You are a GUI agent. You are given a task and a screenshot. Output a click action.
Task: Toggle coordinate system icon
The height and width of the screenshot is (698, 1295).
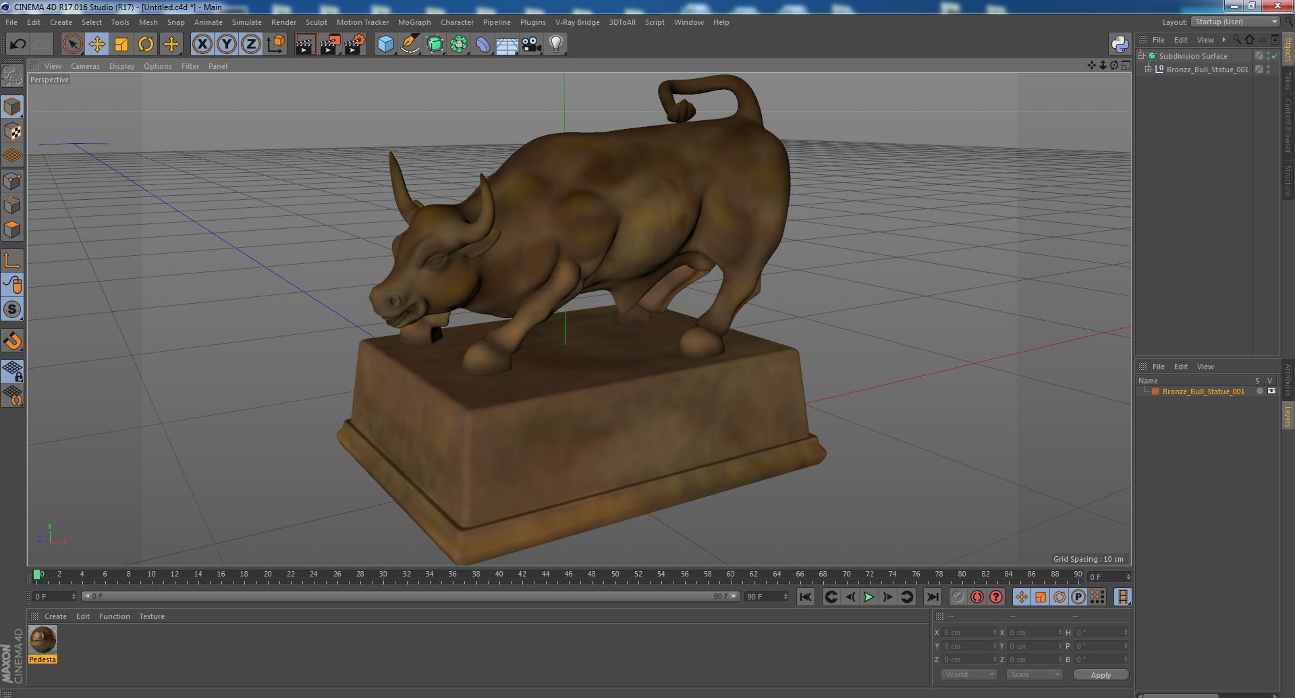pos(275,45)
